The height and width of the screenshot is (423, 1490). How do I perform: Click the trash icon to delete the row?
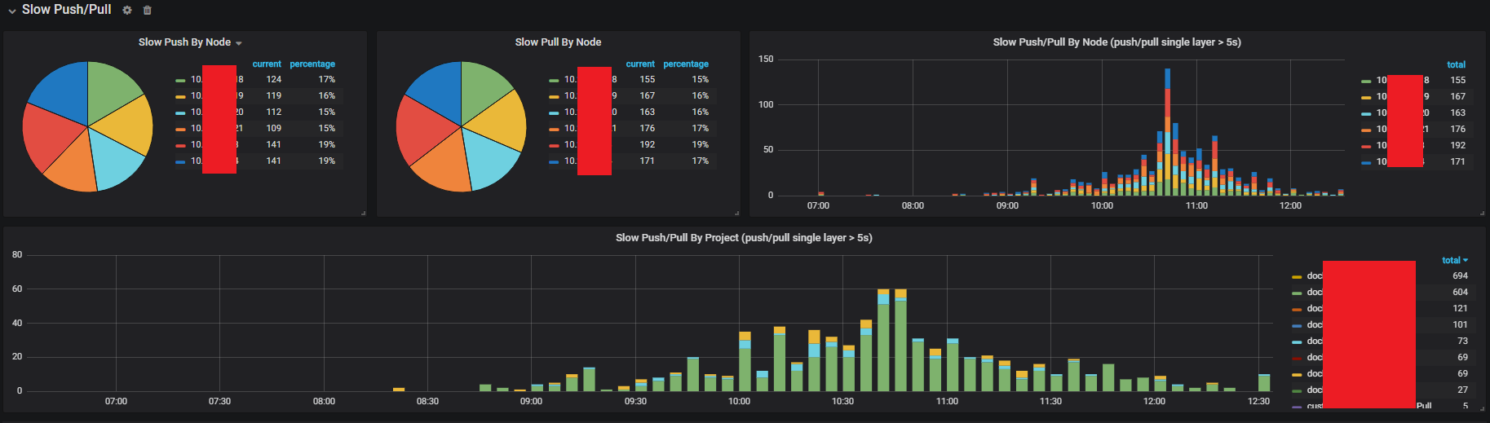click(x=148, y=11)
